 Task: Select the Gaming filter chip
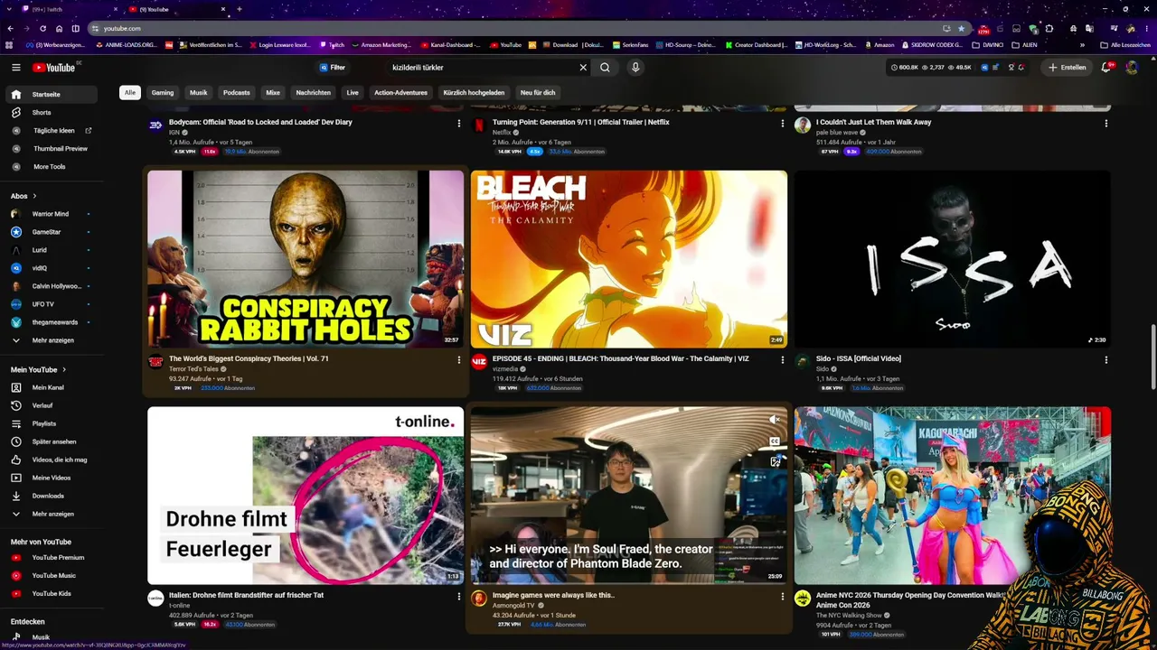click(x=163, y=93)
